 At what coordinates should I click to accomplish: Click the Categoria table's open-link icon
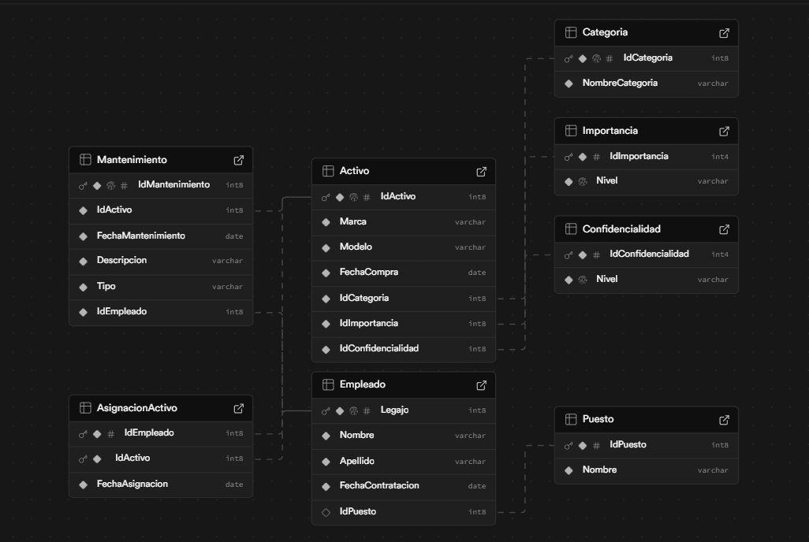pos(725,33)
